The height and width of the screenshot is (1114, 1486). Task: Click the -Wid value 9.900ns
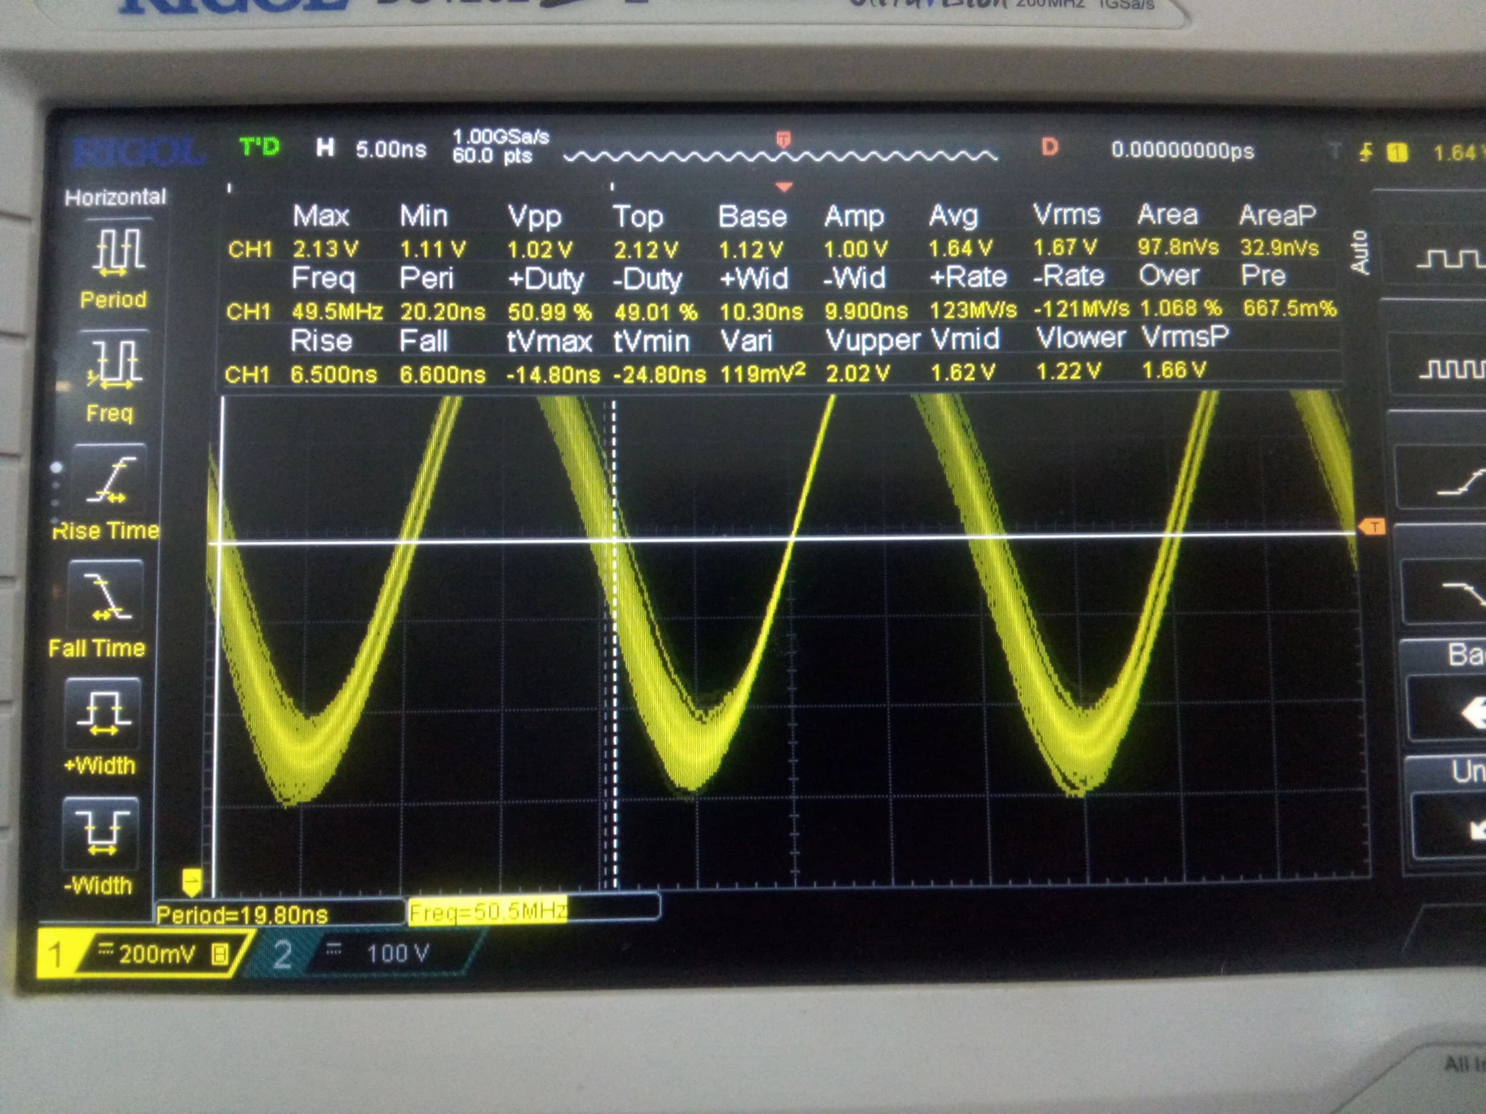coord(866,311)
